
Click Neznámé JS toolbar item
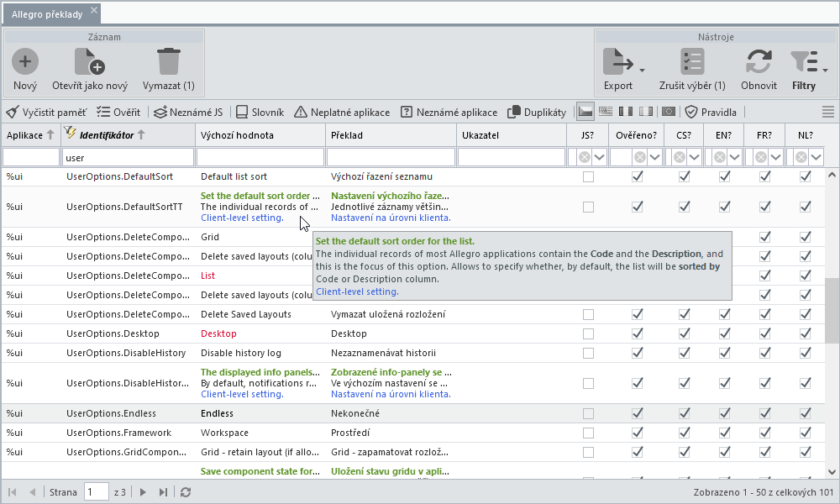click(x=188, y=113)
